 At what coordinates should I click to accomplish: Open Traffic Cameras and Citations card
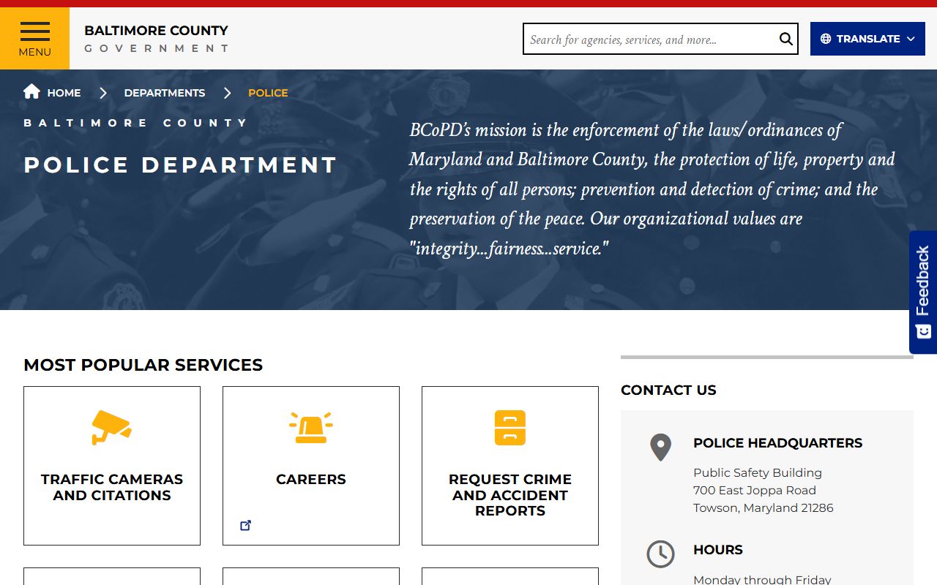pyautogui.click(x=112, y=466)
